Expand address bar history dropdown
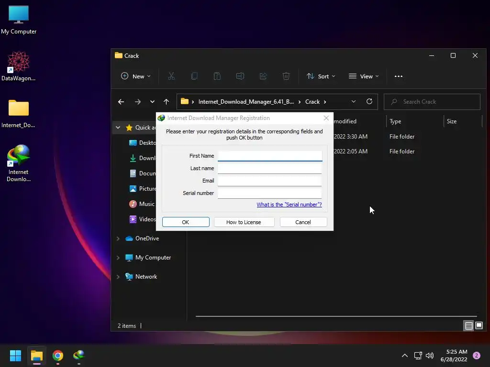This screenshot has width=490, height=367. [x=354, y=101]
